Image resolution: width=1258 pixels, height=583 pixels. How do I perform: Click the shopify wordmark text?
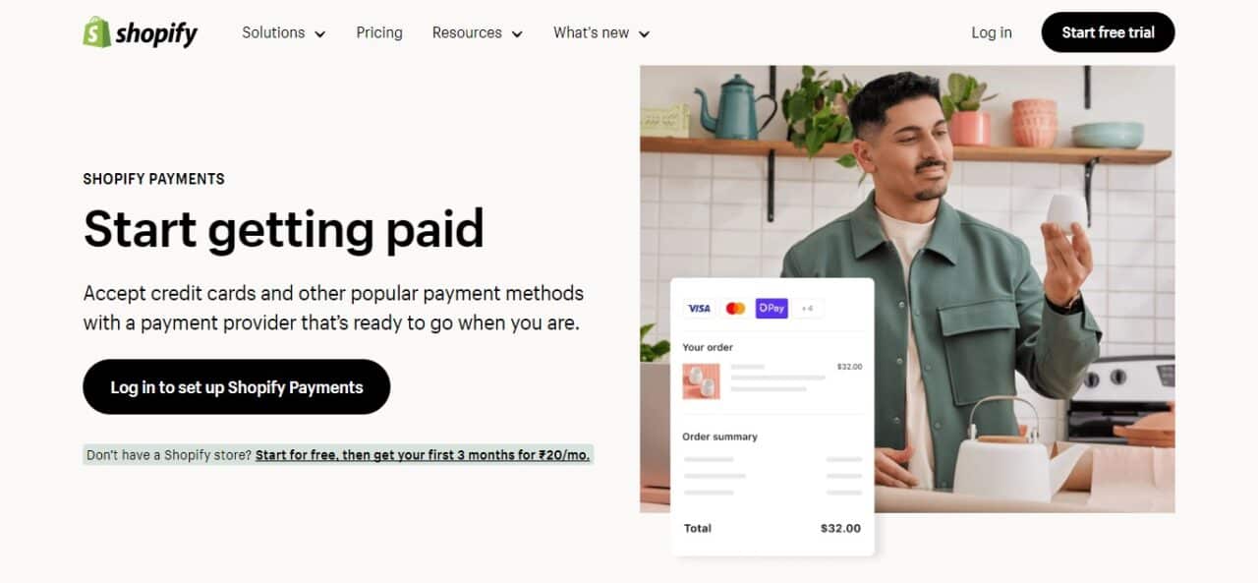(x=156, y=34)
